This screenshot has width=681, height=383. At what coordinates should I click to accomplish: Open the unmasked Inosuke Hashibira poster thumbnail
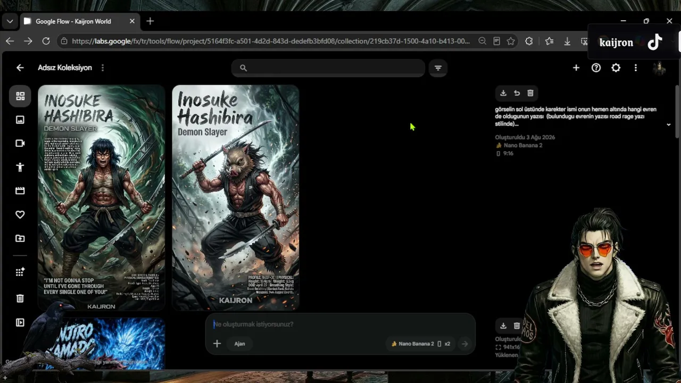click(102, 197)
